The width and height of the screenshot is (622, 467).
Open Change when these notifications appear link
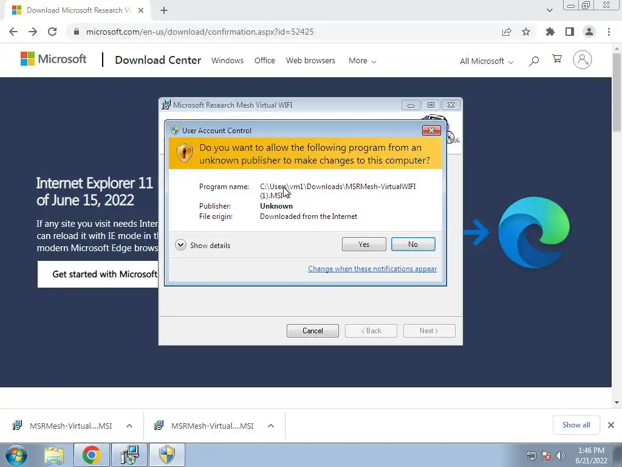[x=372, y=268]
